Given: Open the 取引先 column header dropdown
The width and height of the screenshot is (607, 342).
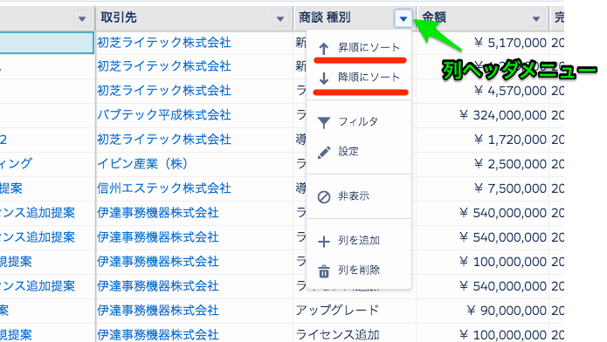Looking at the screenshot, I should [x=280, y=18].
